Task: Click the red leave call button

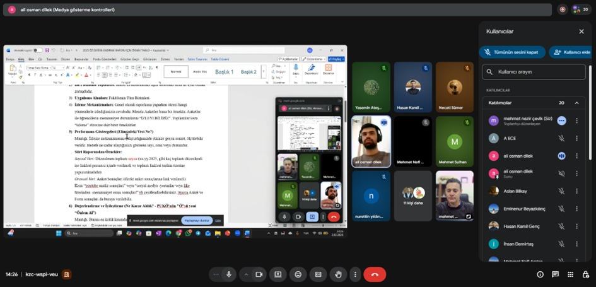Action: [x=375, y=274]
